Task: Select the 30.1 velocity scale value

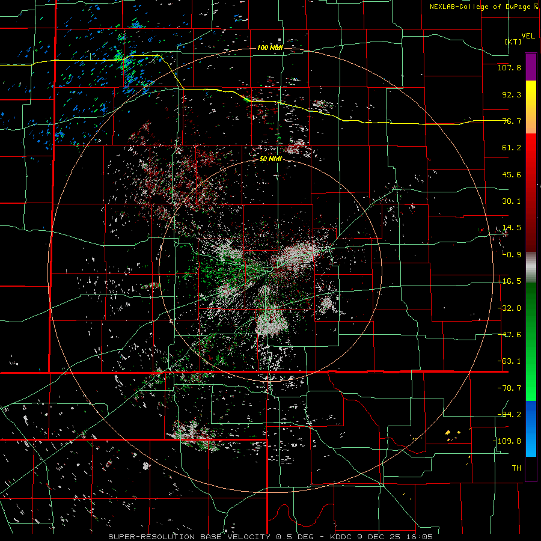Action: coord(512,201)
